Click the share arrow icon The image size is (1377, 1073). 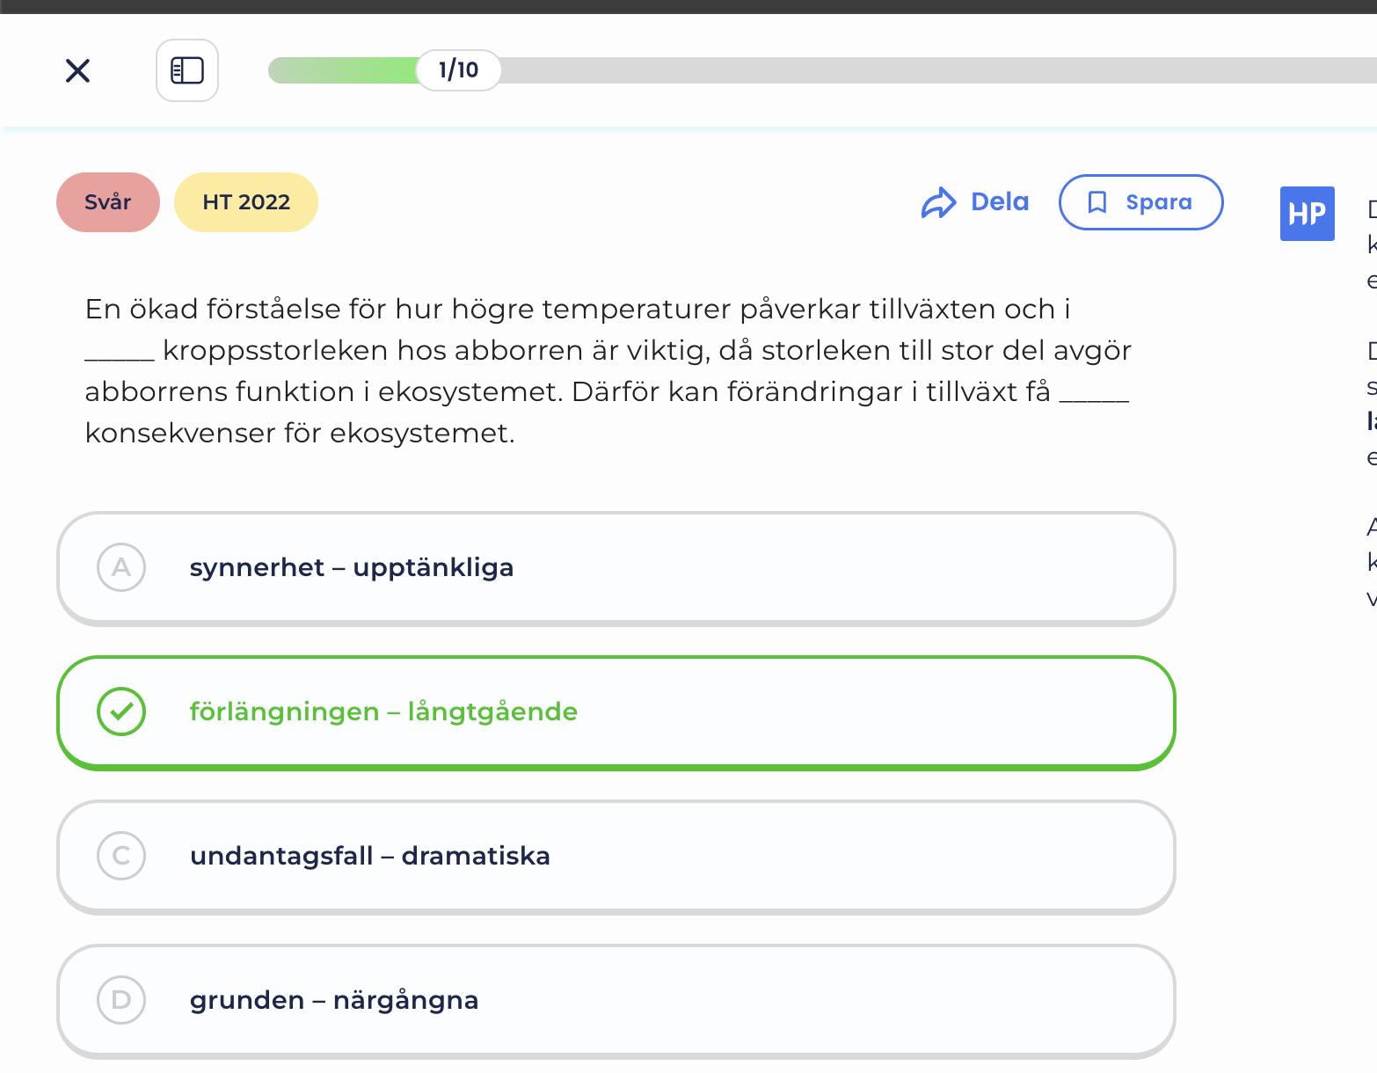pyautogui.click(x=938, y=202)
